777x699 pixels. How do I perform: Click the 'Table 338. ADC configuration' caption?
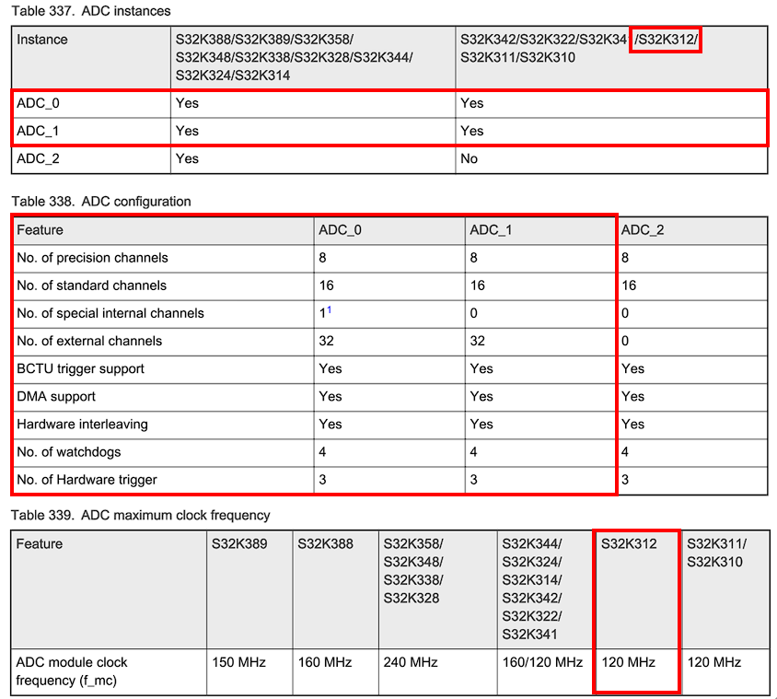pos(101,202)
